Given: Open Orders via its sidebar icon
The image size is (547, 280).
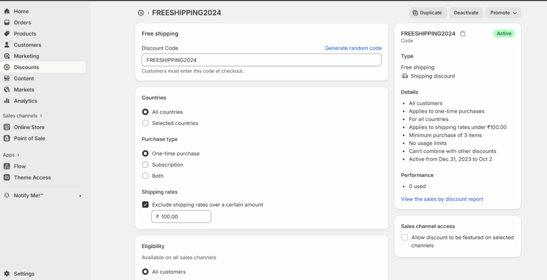Looking at the screenshot, I should pyautogui.click(x=7, y=22).
